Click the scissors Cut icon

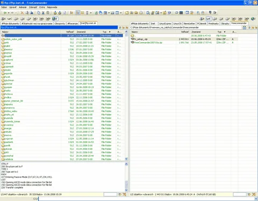[x=43, y=13]
